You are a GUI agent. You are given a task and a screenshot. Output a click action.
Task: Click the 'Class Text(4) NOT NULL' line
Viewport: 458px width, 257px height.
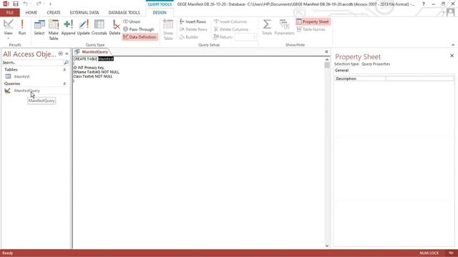coord(93,76)
